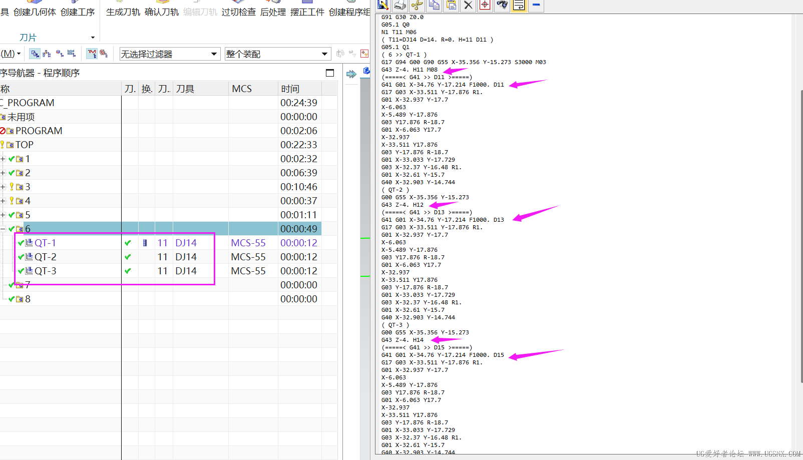Expand program group 3 in the tree

point(3,187)
